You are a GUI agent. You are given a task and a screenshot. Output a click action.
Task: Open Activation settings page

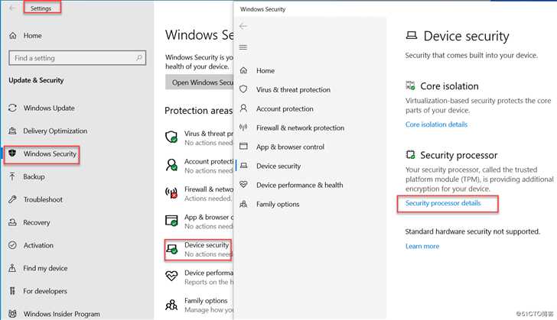coord(38,245)
